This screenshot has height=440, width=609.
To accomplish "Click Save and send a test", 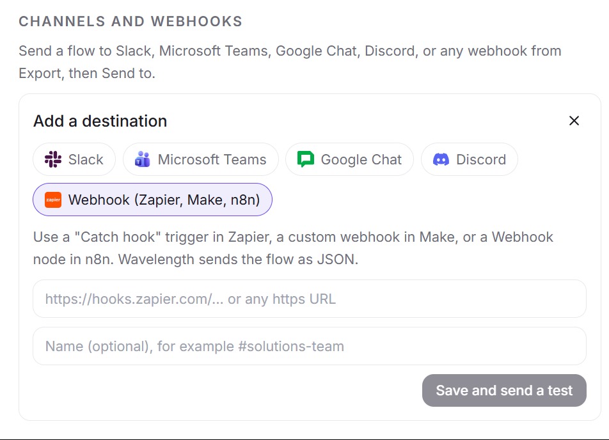I will pos(504,390).
